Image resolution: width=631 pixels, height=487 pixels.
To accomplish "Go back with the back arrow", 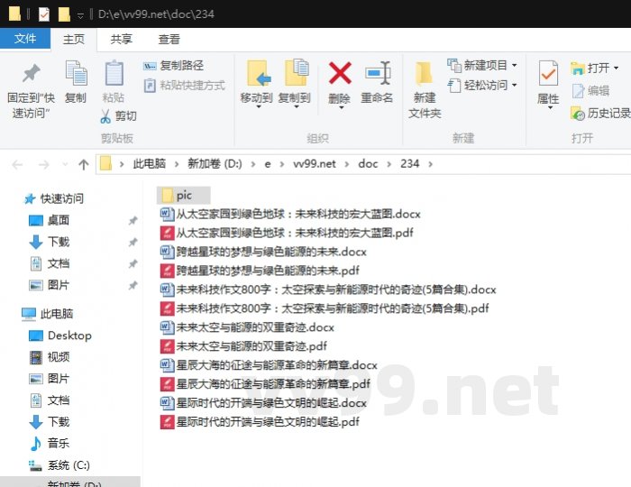I will [x=17, y=165].
